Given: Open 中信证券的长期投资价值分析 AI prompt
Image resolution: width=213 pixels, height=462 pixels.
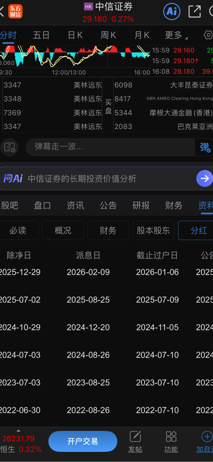Looking at the screenshot, I should tap(82, 179).
